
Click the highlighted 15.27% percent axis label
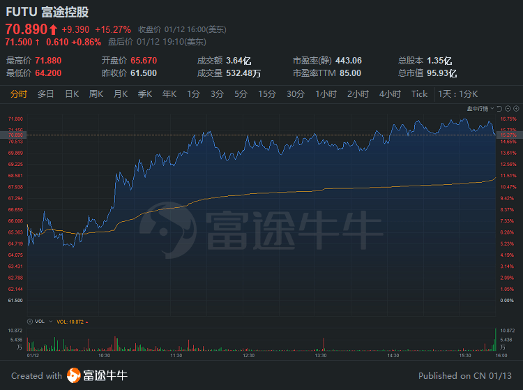click(509, 135)
